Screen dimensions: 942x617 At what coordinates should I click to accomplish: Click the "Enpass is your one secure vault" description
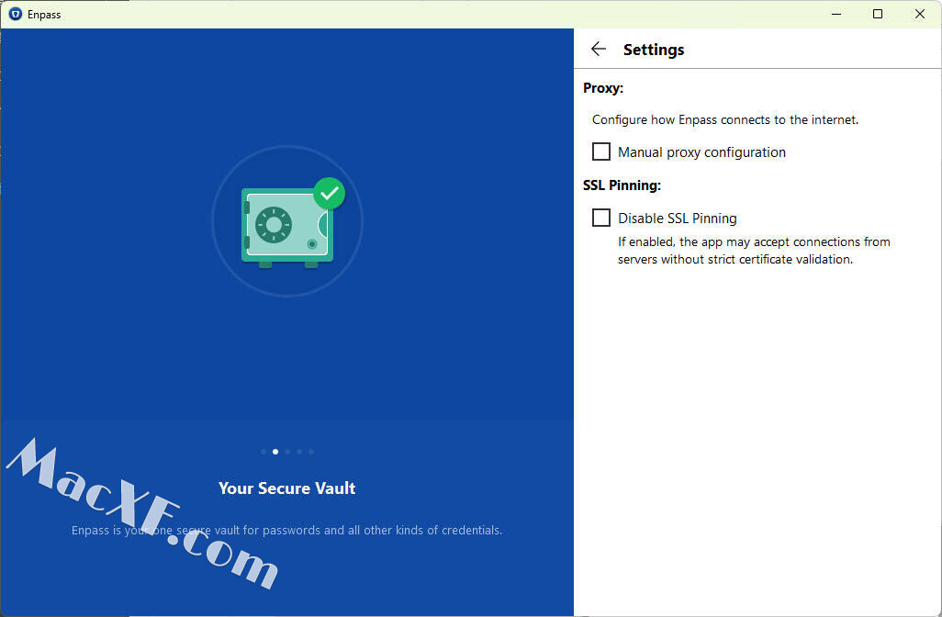coord(287,531)
